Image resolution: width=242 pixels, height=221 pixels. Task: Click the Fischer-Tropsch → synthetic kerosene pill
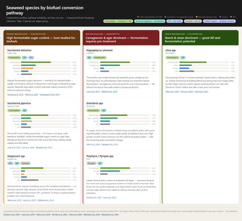click(x=219, y=21)
